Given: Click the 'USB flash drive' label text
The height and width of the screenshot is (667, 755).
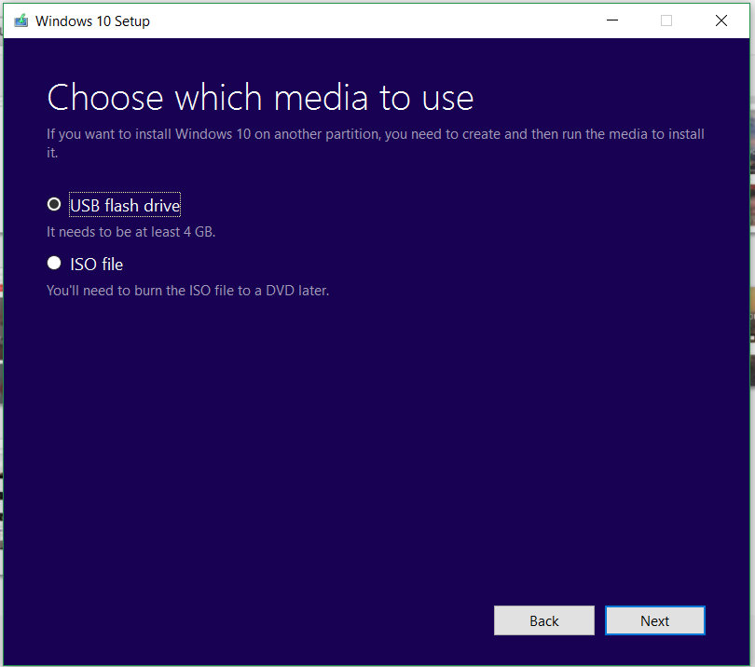Looking at the screenshot, I should 125,206.
